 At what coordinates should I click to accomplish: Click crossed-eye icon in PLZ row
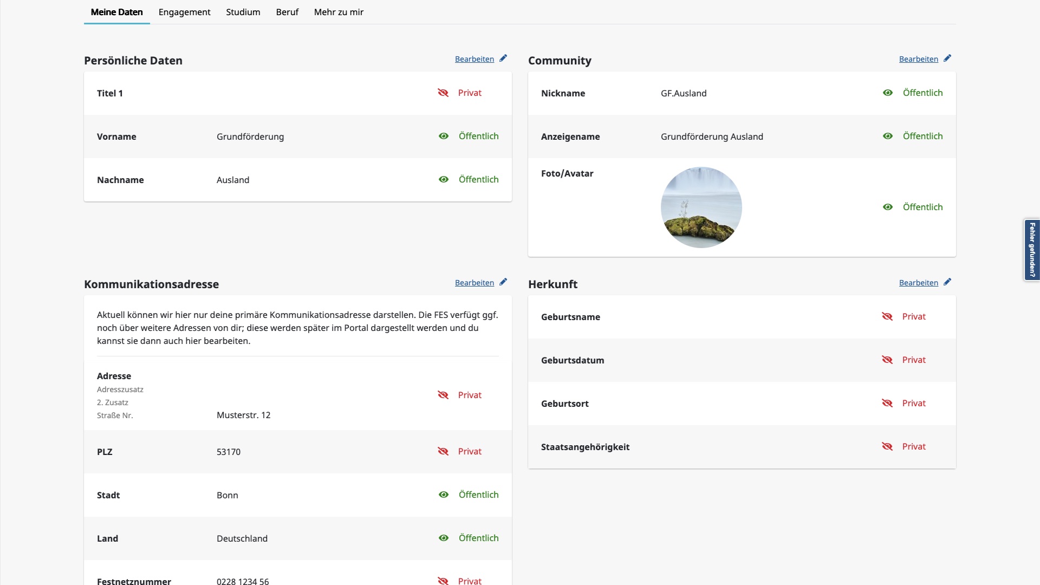[x=443, y=451]
